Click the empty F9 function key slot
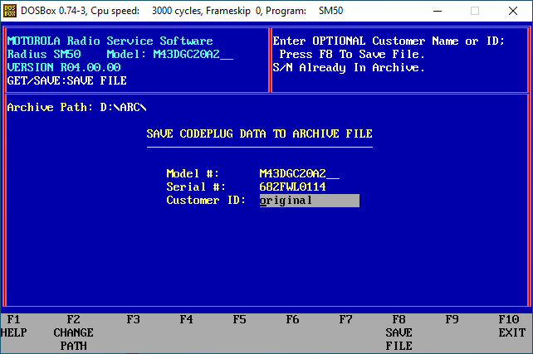 coord(452,319)
